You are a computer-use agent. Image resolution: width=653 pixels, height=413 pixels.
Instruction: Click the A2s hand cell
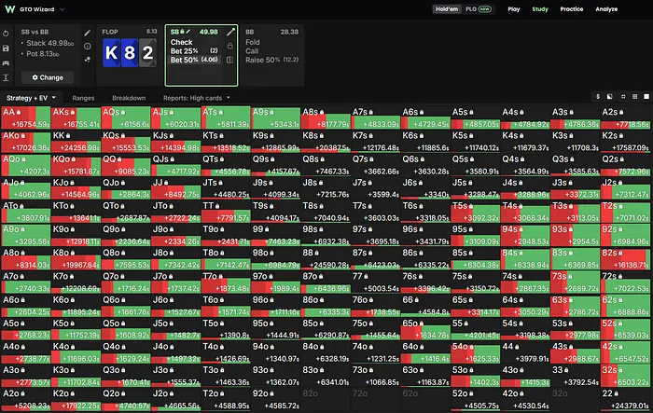pyautogui.click(x=625, y=117)
